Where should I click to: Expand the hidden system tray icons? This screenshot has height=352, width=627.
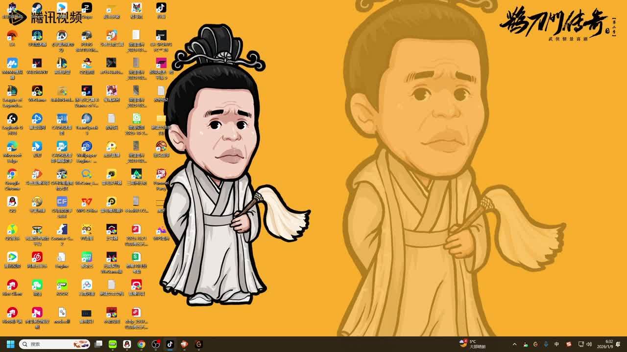(x=514, y=344)
